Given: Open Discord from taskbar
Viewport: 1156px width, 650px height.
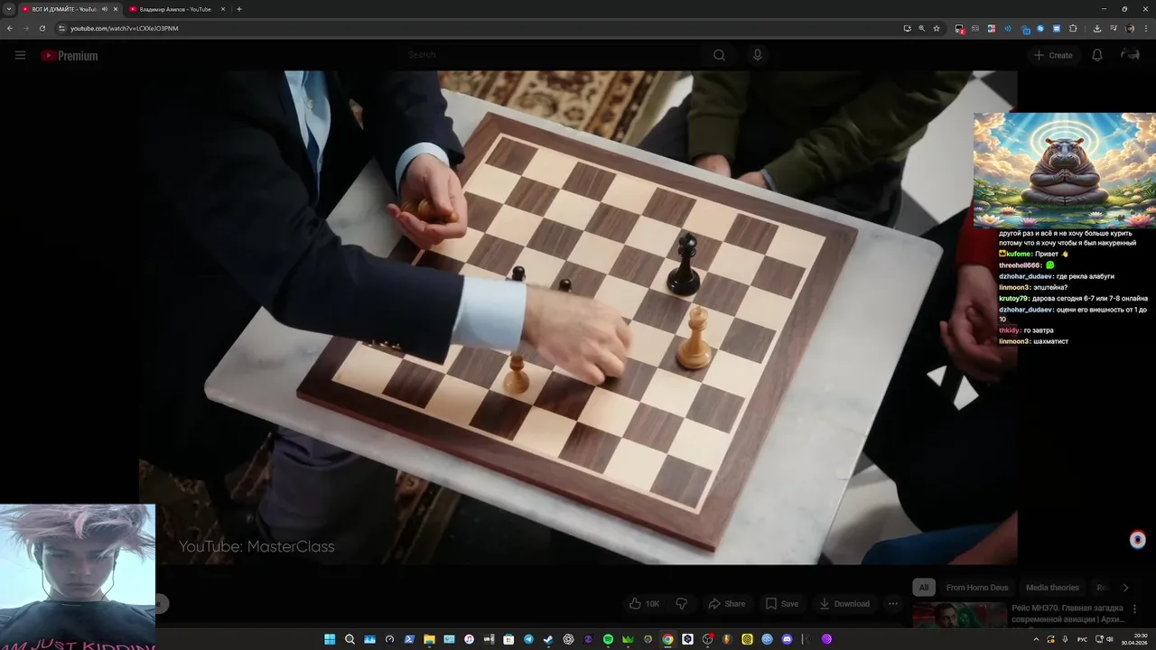Looking at the screenshot, I should click(x=787, y=639).
